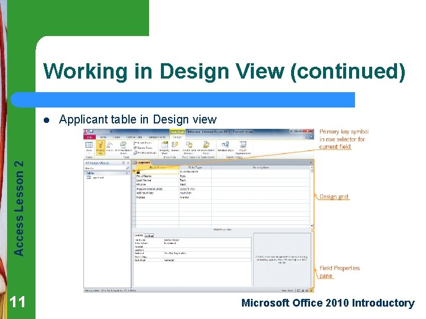The width and height of the screenshot is (426, 319).
Task: Select the Lookup field properties tab
Action: tap(149, 236)
